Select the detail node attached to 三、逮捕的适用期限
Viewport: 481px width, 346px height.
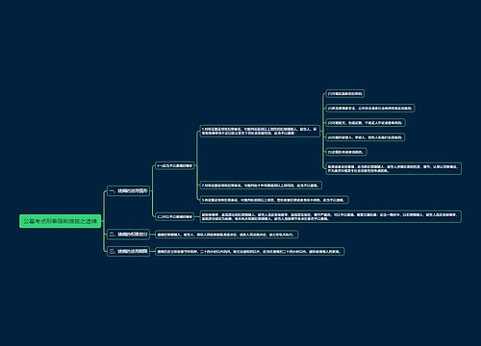point(250,252)
